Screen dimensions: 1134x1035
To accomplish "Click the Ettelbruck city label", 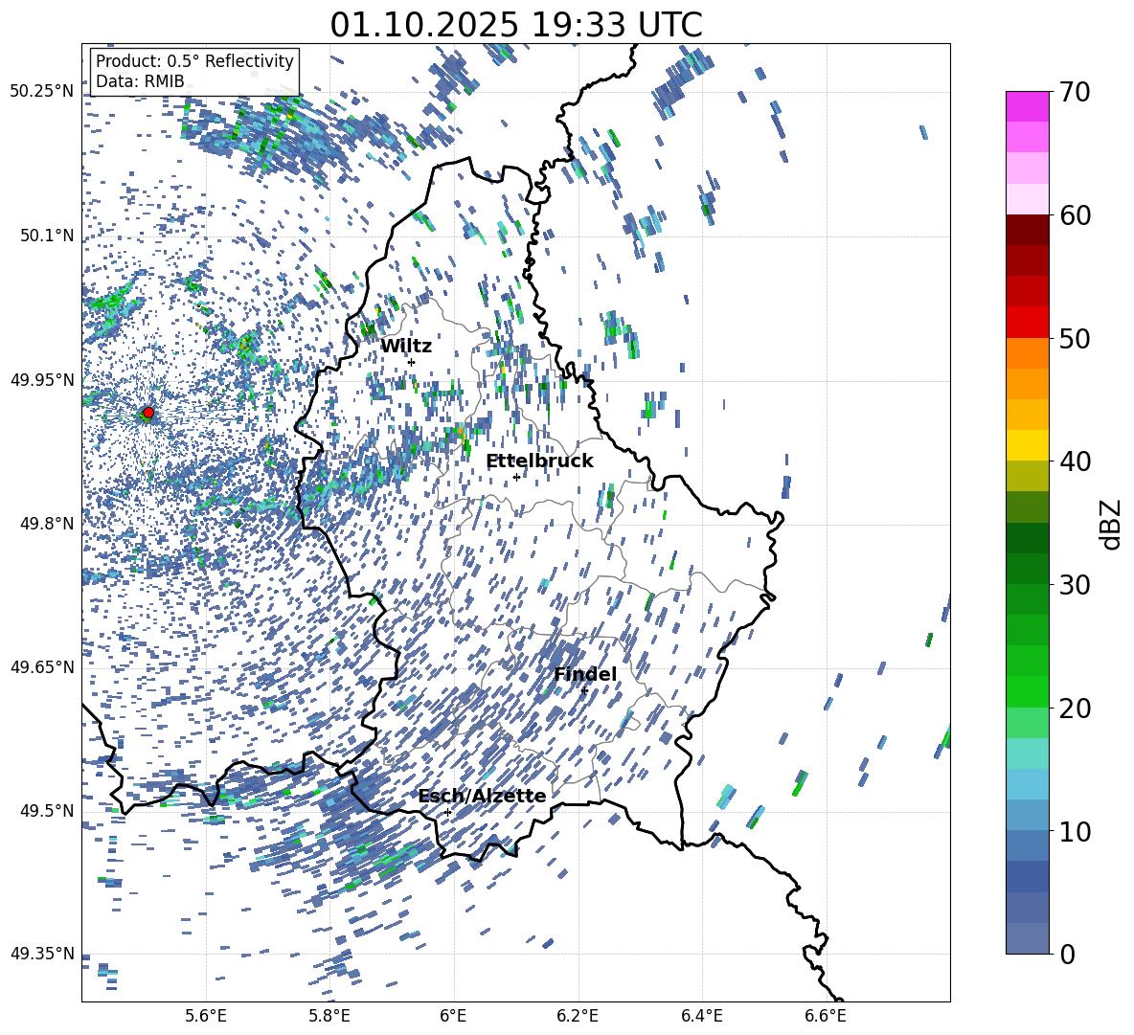I will pyautogui.click(x=539, y=461).
